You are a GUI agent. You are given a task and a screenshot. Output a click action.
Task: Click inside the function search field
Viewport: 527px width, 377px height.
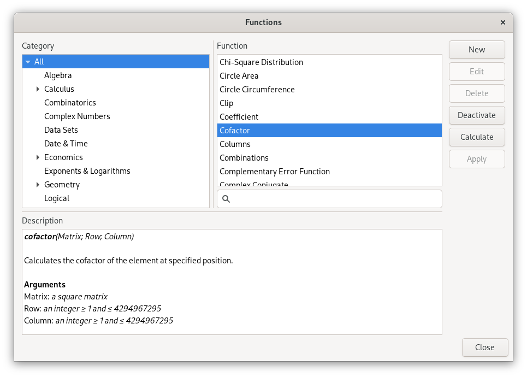pyautogui.click(x=328, y=199)
